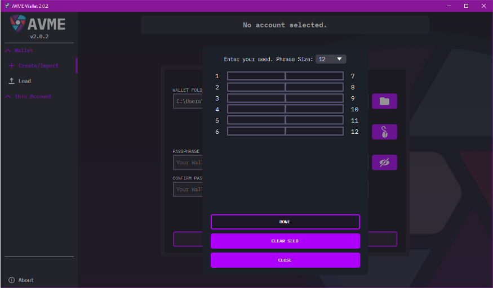The image size is (493, 288).
Task: Focus seed word field number 10
Action: (x=314, y=109)
